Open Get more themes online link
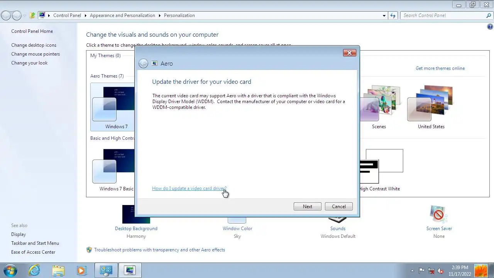Image resolution: width=494 pixels, height=278 pixels. click(440, 68)
